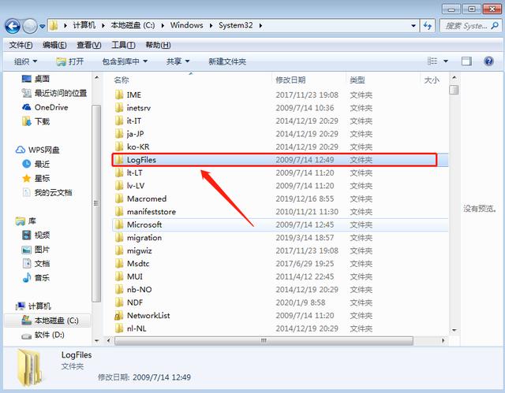Open the recent pages dropdown arrow
The width and height of the screenshot is (505, 393).
tap(42, 26)
